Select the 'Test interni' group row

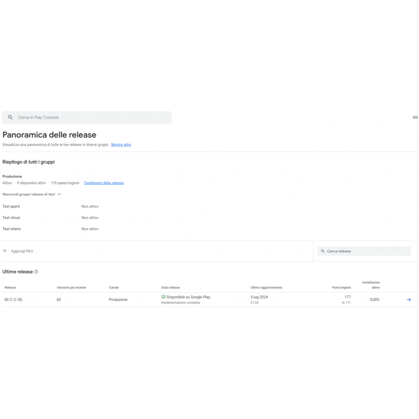(x=12, y=229)
